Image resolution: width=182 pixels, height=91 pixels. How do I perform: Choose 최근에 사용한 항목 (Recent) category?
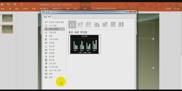[x=55, y=22]
